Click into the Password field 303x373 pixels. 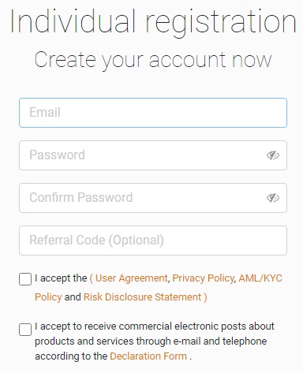[x=153, y=155]
